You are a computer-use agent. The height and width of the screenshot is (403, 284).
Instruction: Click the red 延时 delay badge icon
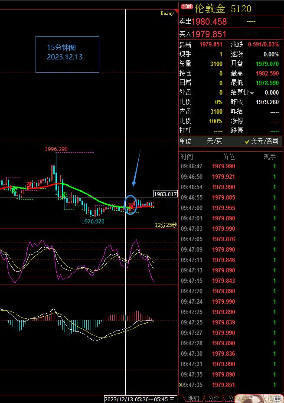(x=187, y=7)
